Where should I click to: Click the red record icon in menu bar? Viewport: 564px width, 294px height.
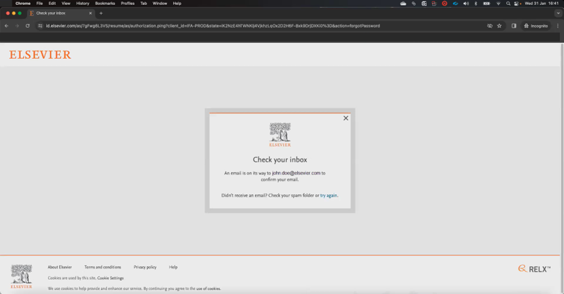[445, 3]
